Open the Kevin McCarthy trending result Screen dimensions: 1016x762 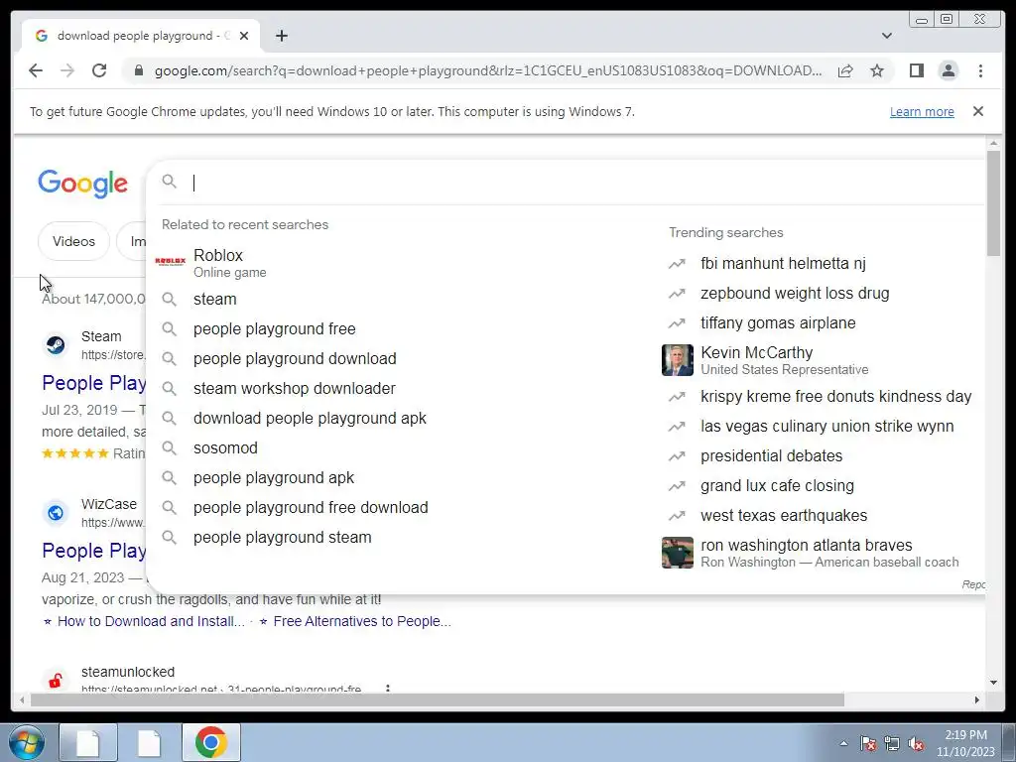784,360
